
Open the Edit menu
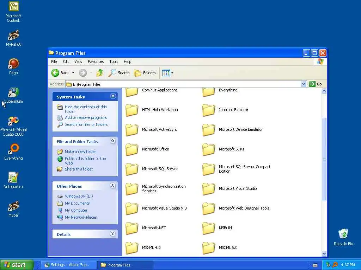click(66, 62)
